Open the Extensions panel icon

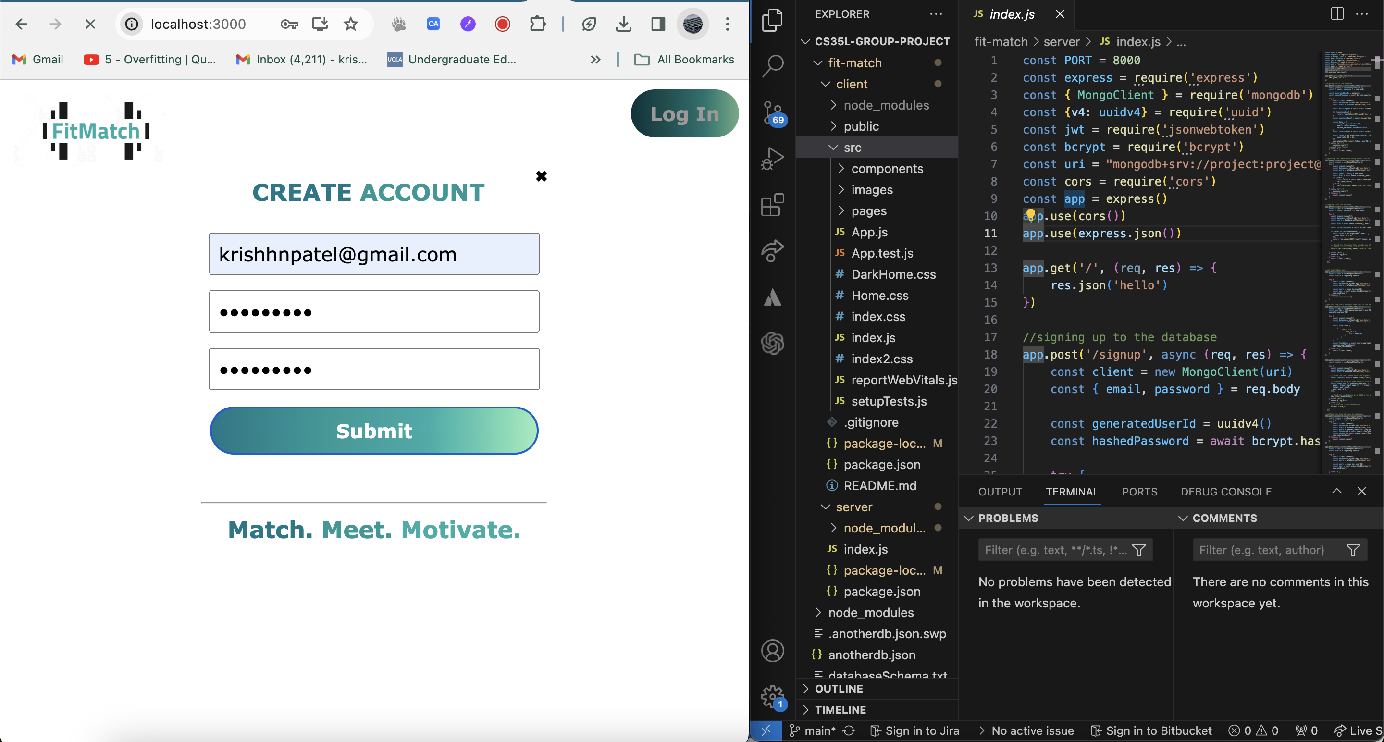(x=773, y=205)
